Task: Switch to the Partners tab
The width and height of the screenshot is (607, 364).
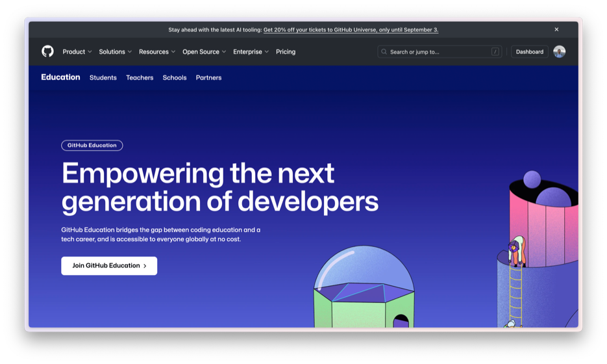Action: [208, 77]
